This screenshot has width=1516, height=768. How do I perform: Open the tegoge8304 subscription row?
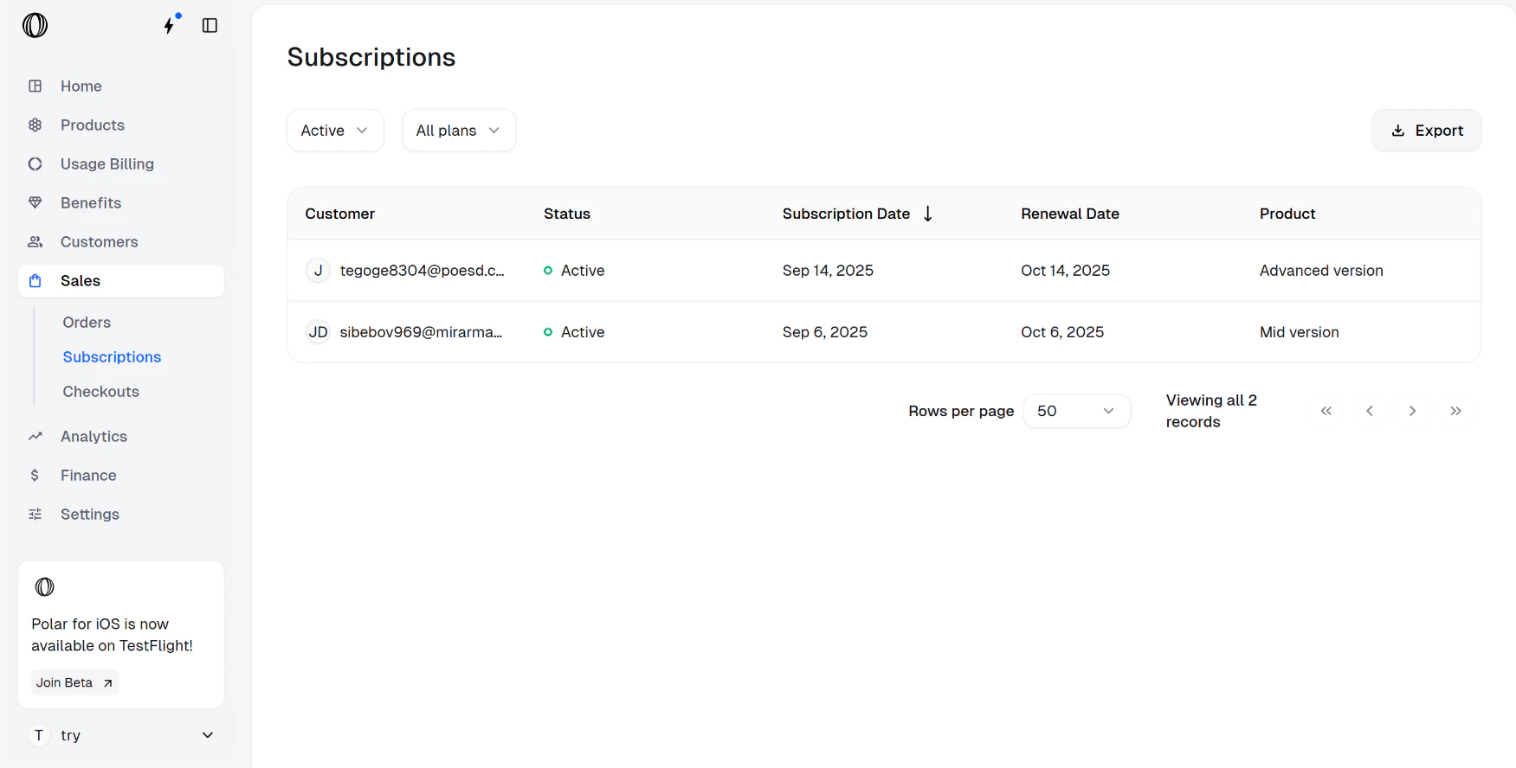pos(884,271)
